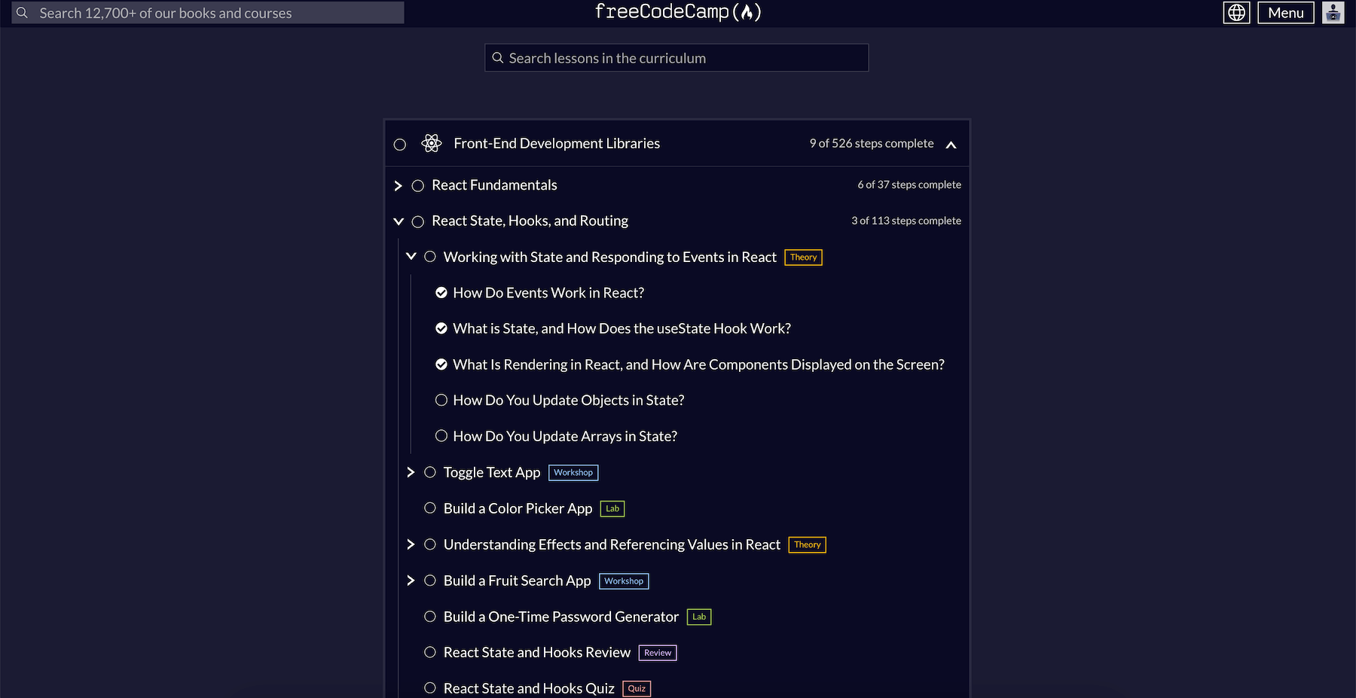Open Build a One-Time Password Generator lab

(561, 617)
